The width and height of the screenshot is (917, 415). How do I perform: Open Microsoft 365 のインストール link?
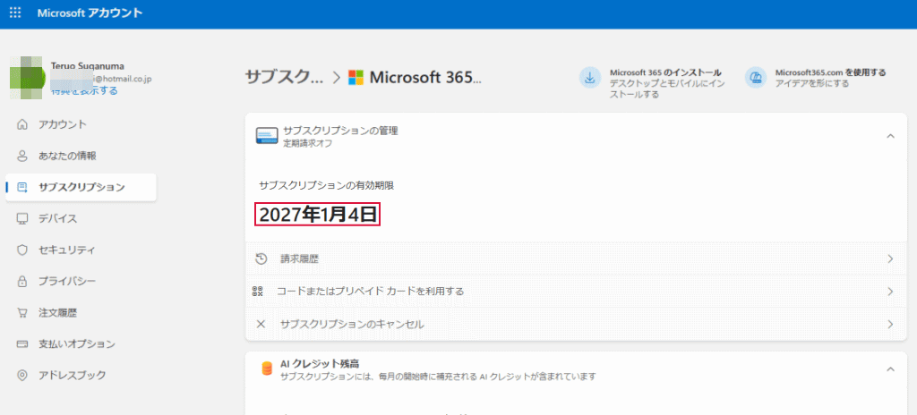click(665, 72)
